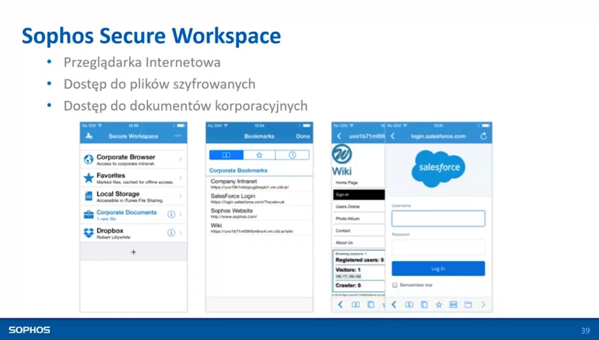Go back using arrow in login.salesforce.com header

click(x=393, y=136)
